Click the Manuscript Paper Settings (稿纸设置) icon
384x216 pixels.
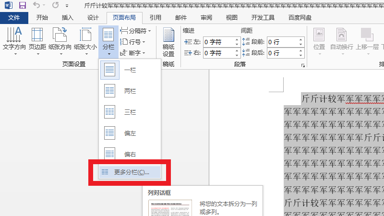(x=168, y=42)
